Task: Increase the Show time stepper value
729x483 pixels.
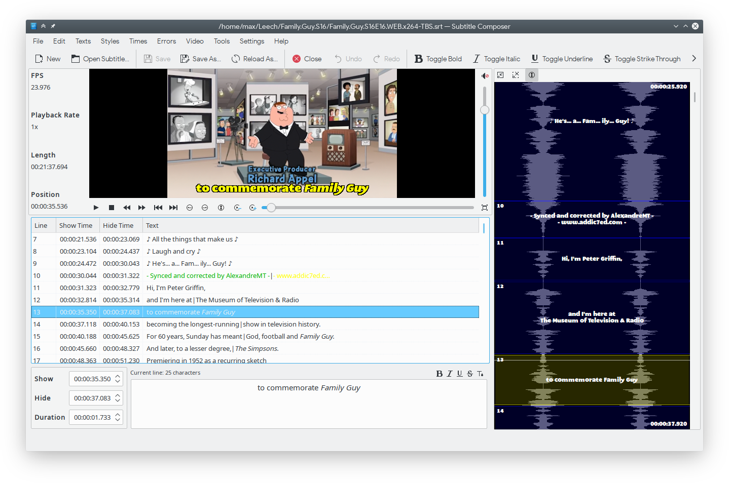Action: tap(118, 376)
